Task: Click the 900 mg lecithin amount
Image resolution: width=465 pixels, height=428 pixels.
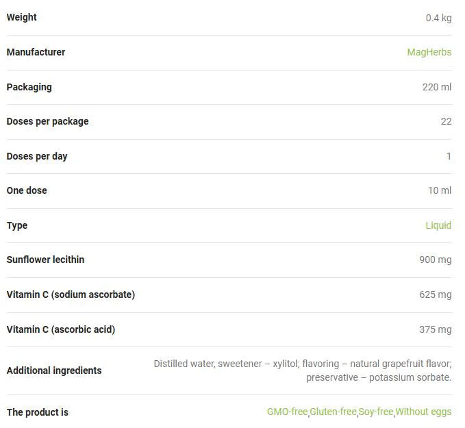Action: point(435,260)
